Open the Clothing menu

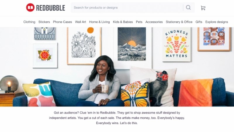(x=29, y=22)
